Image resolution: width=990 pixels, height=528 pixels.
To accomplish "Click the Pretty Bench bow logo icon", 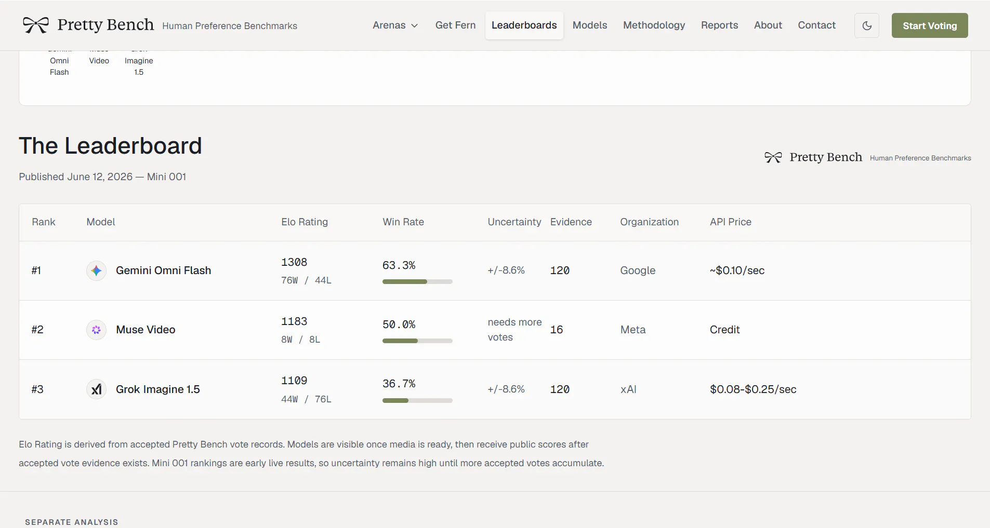I will pos(36,25).
